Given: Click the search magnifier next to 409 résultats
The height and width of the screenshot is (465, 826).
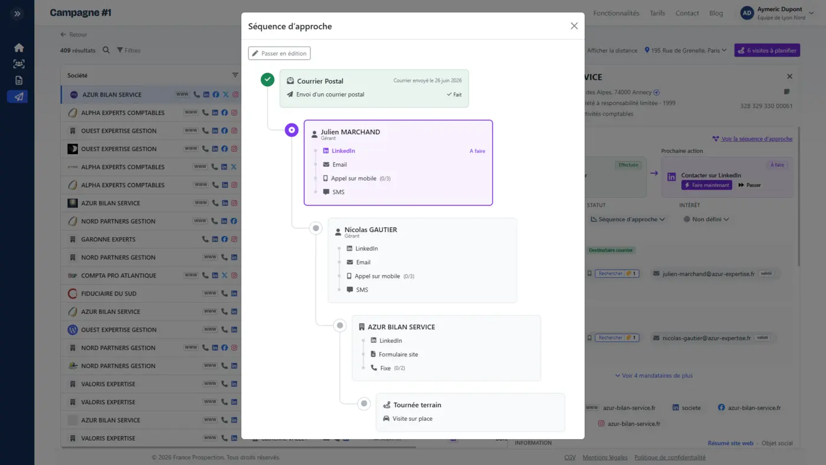Looking at the screenshot, I should click(x=106, y=50).
